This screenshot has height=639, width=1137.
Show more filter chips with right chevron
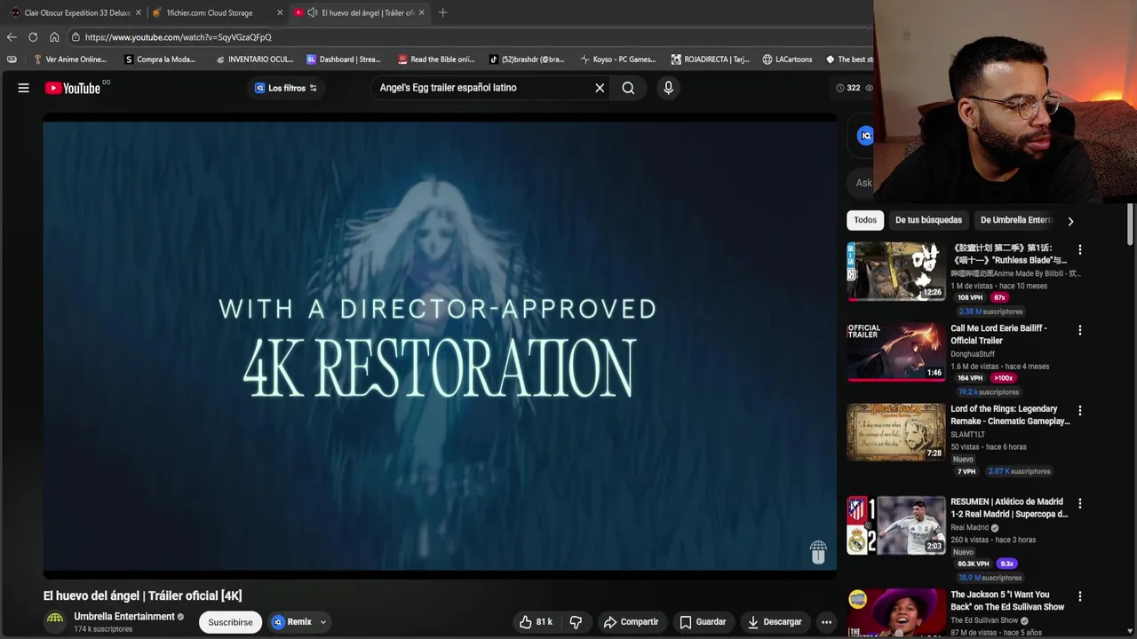(x=1070, y=221)
